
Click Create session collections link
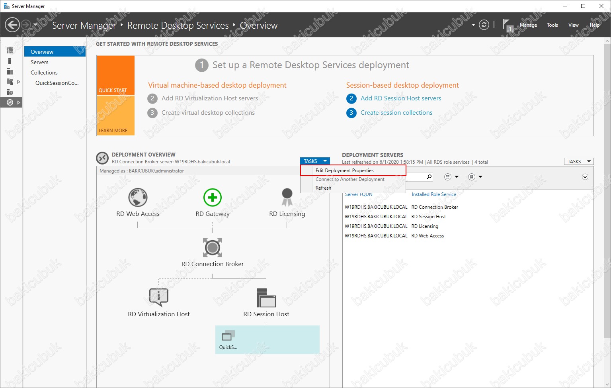[x=396, y=112]
